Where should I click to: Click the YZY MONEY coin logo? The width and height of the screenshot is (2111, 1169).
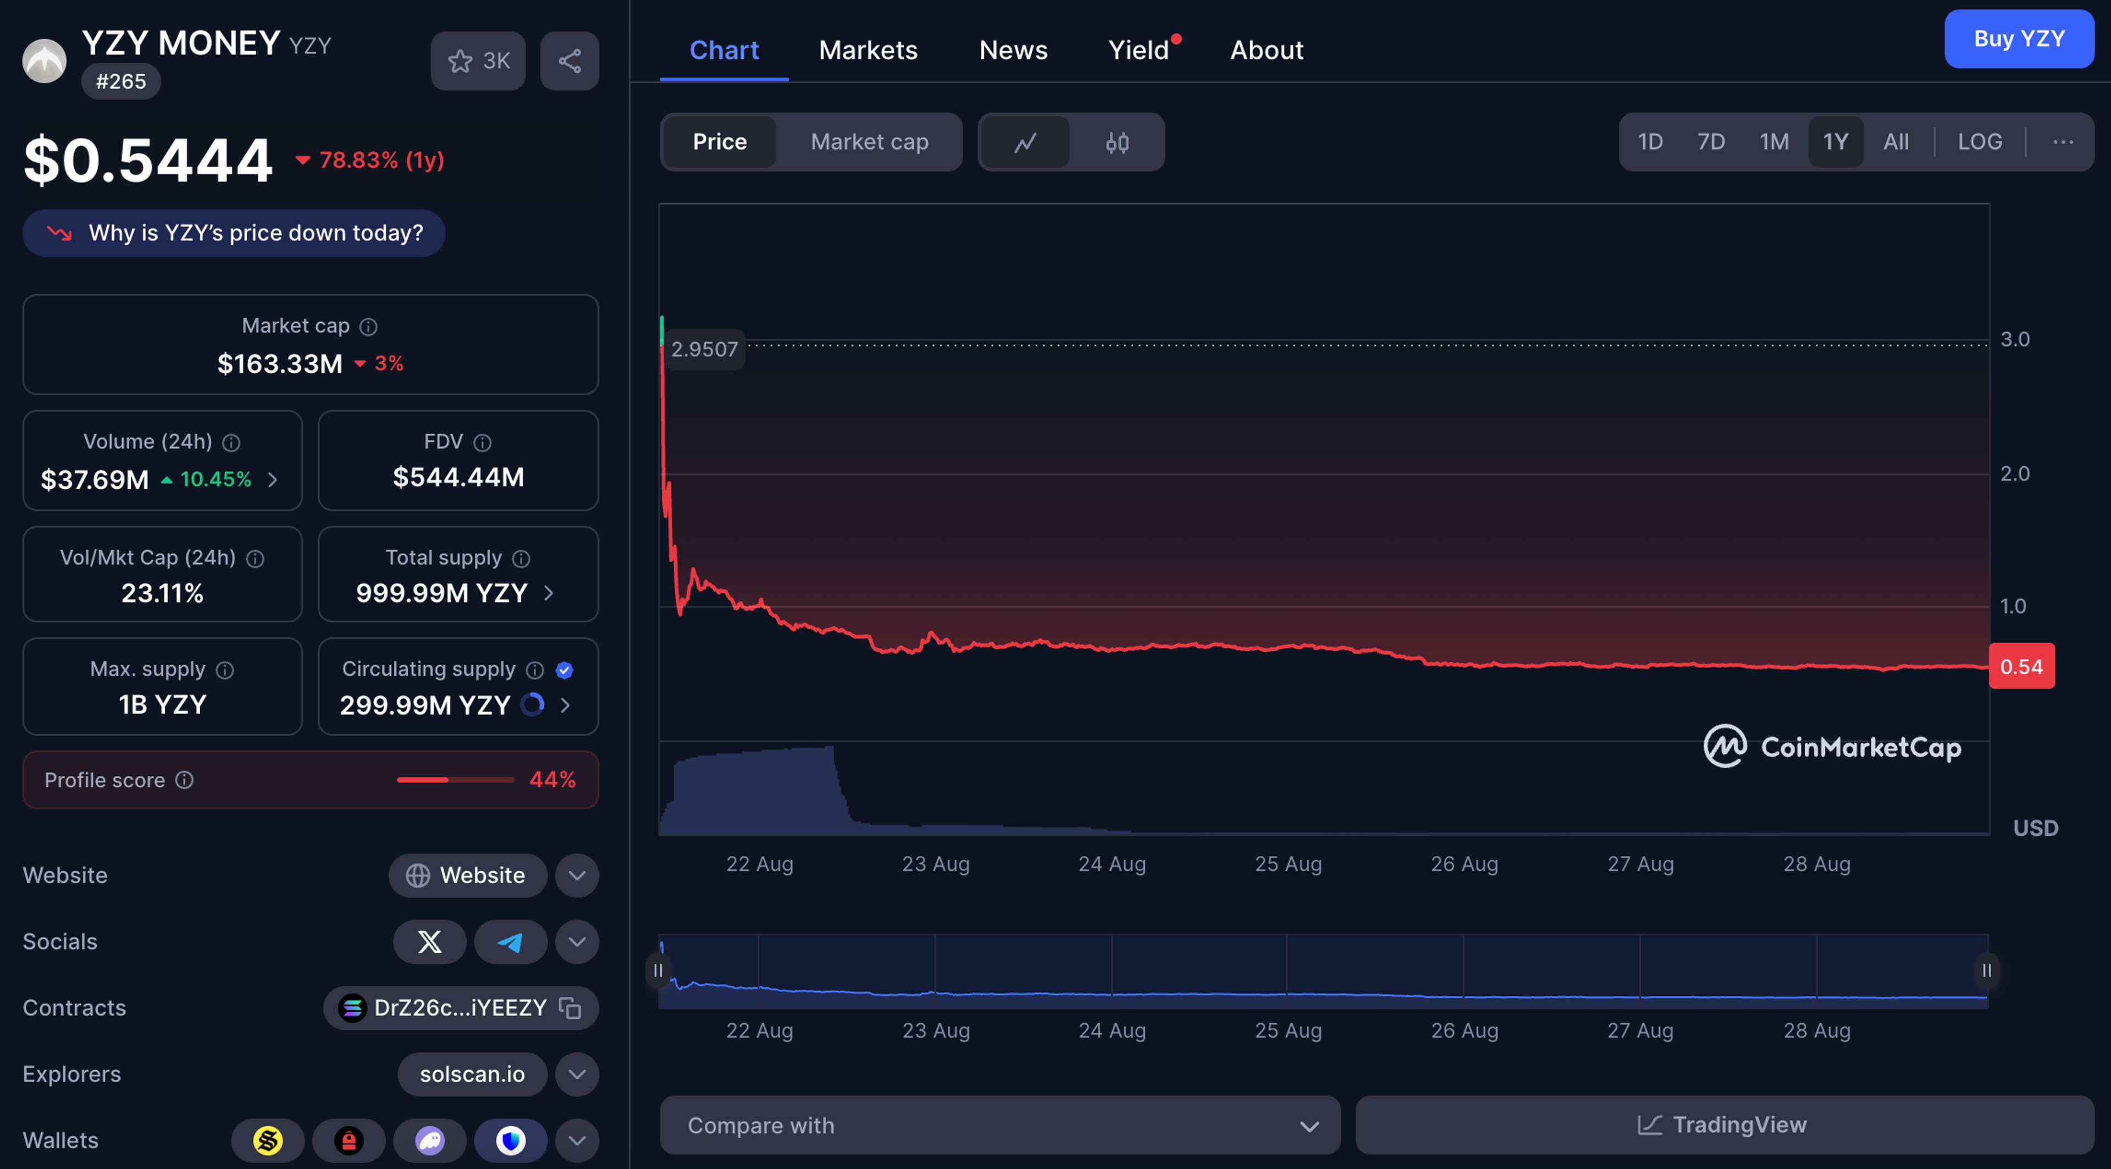[x=44, y=60]
